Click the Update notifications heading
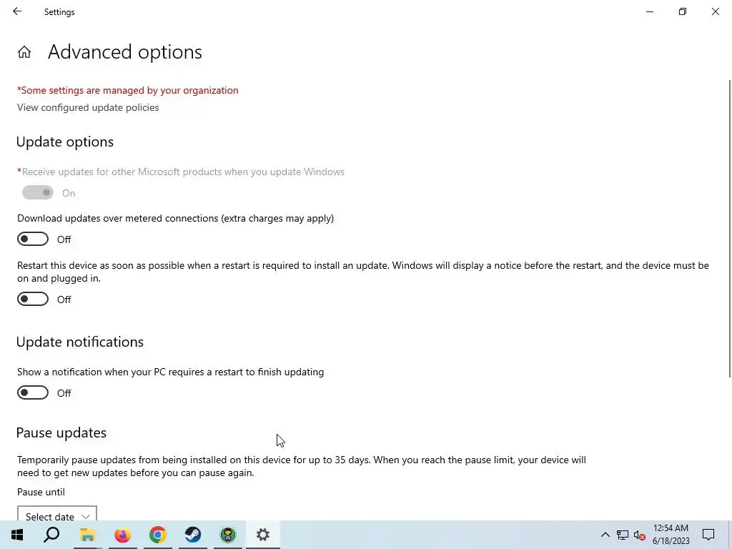Screen dimensions: 732x549 (80, 342)
